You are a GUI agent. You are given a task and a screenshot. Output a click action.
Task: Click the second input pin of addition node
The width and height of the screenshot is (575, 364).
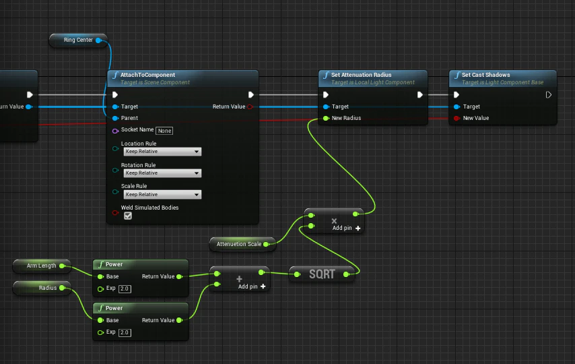(x=217, y=284)
